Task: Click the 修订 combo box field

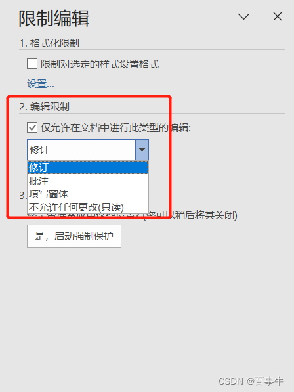Action: 81,150
